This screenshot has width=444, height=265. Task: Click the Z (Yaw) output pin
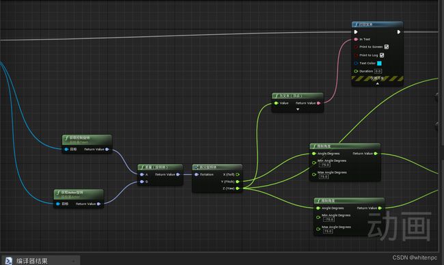click(238, 189)
